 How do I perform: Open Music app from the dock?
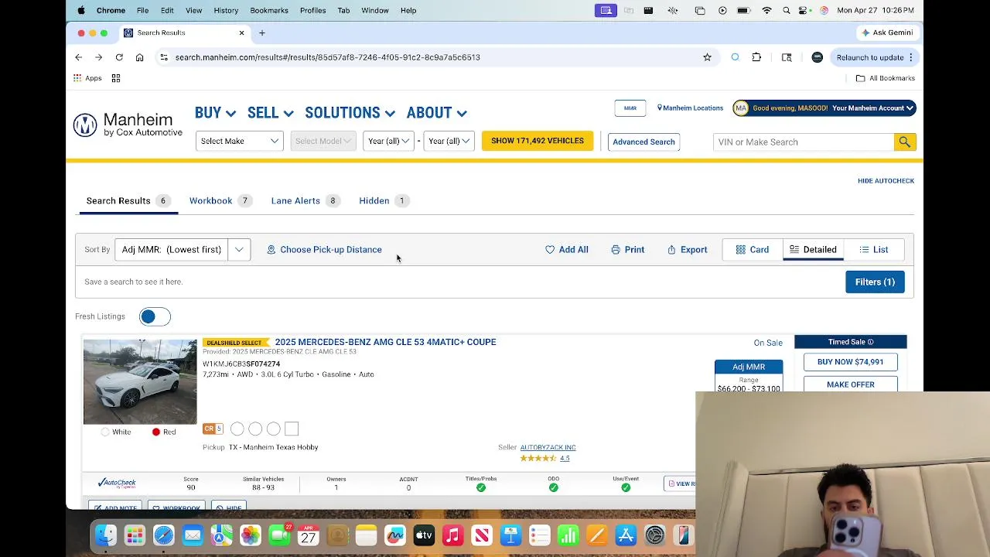(452, 535)
